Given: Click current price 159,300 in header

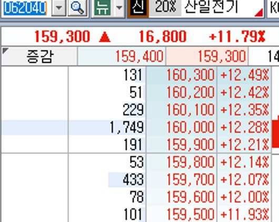Looking at the screenshot, I should [62, 37].
